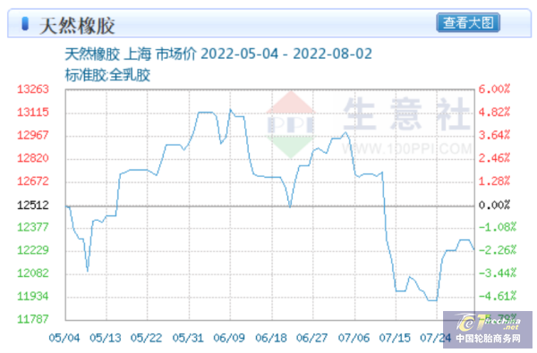Click the WWW.100PPI.COM watermark
537x353 pixels.
point(406,148)
